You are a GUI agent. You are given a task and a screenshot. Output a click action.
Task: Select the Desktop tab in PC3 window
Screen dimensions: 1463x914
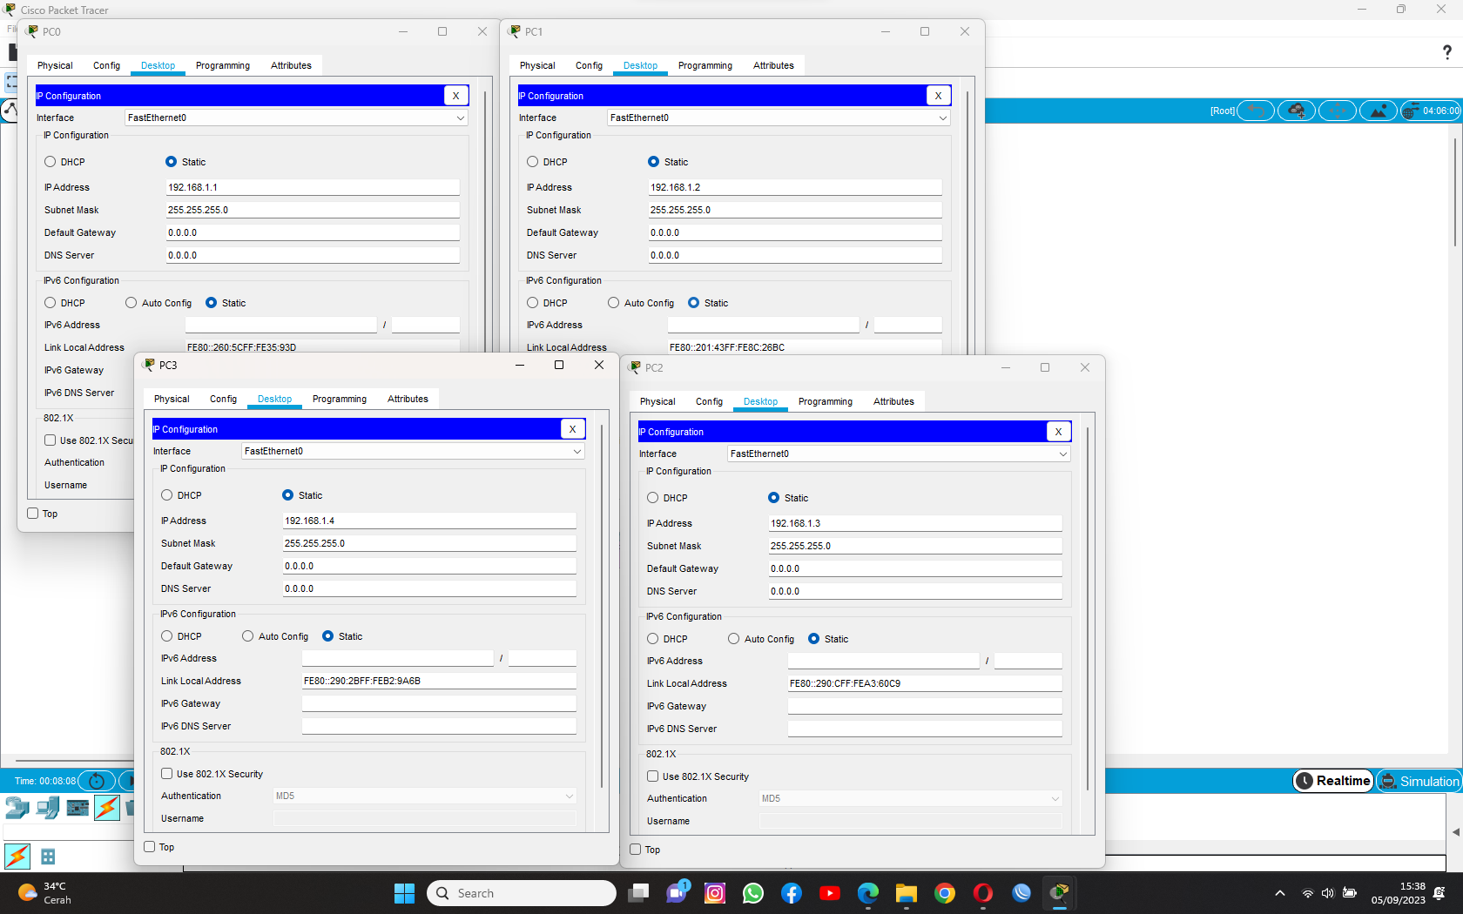click(x=275, y=399)
